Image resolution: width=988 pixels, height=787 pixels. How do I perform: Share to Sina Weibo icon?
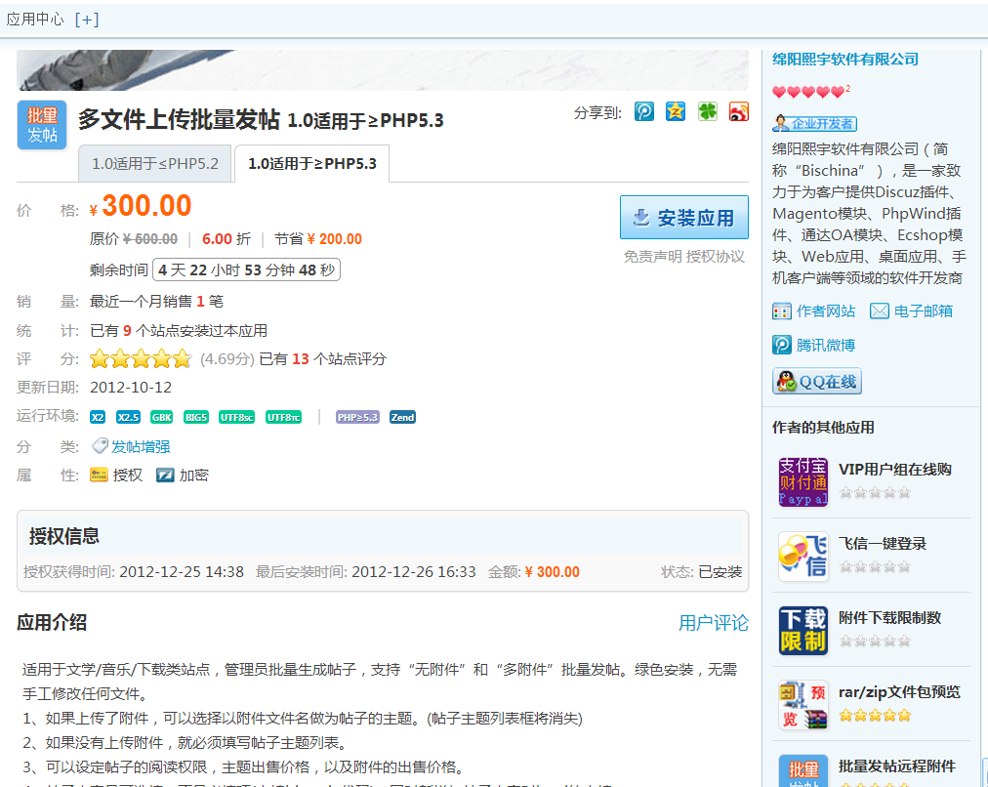(x=739, y=111)
